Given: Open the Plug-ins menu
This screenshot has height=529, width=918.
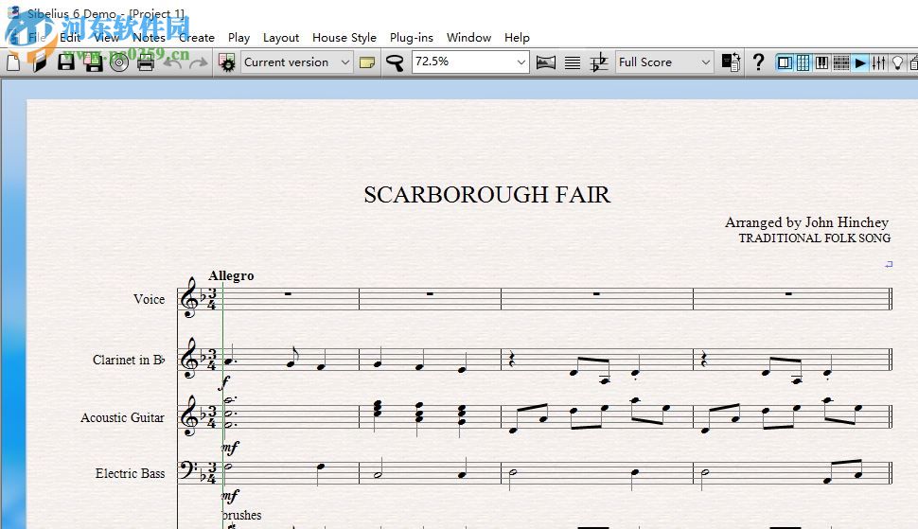Looking at the screenshot, I should click(x=412, y=38).
